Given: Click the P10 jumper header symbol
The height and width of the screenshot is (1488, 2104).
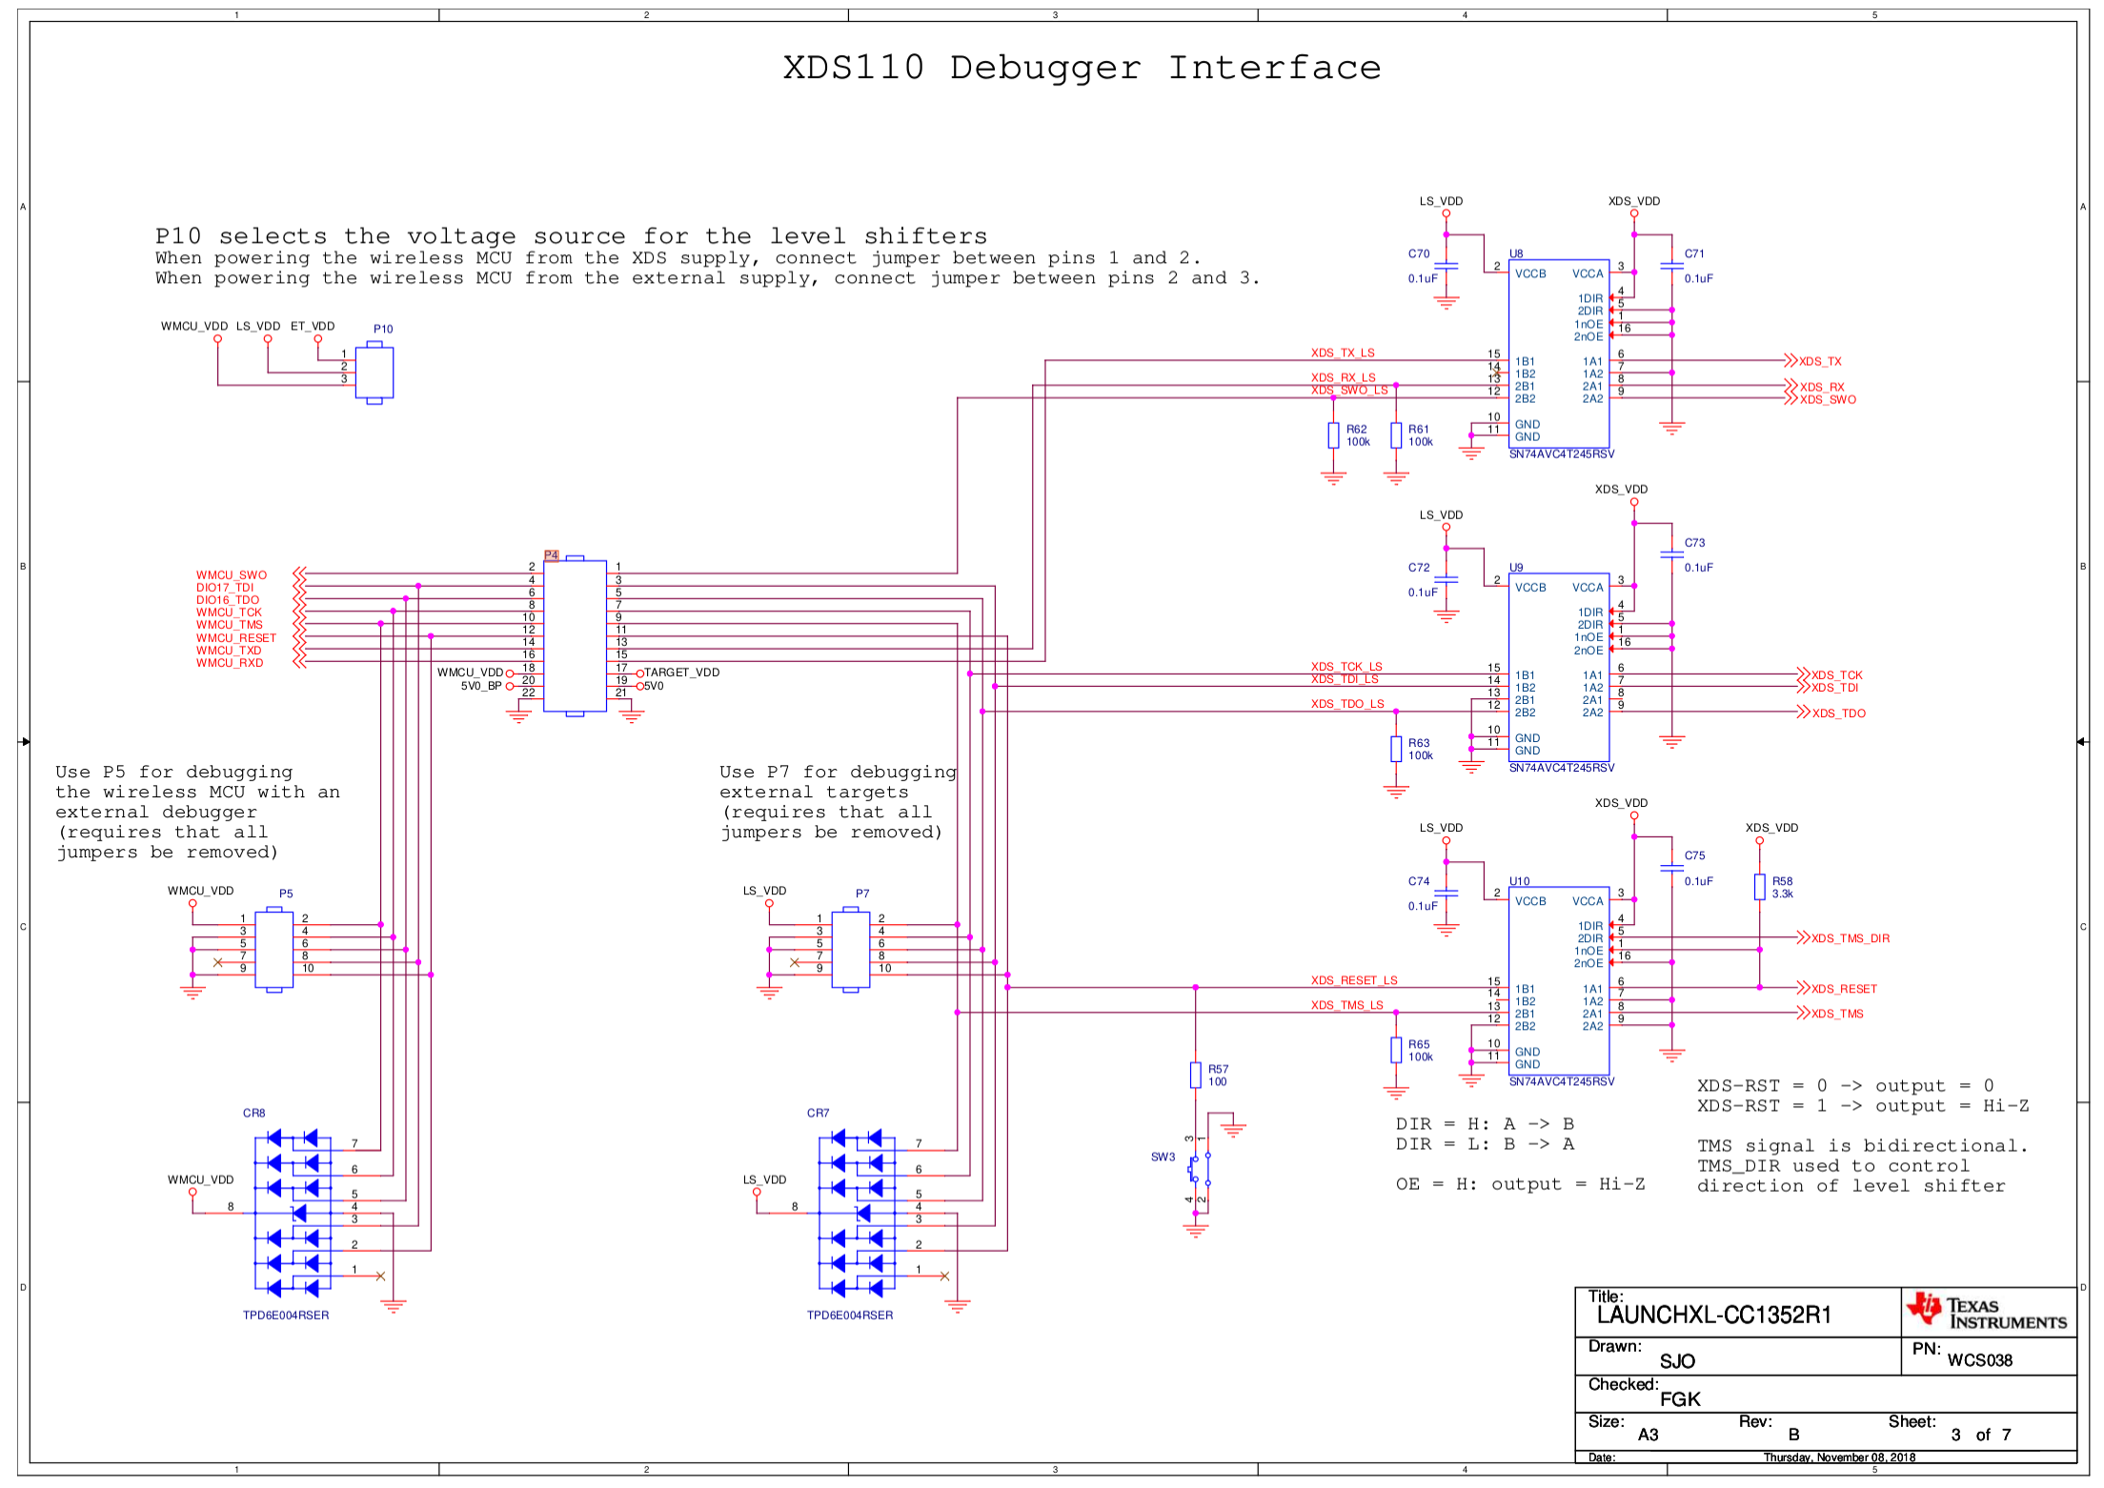Looking at the screenshot, I should tap(374, 372).
